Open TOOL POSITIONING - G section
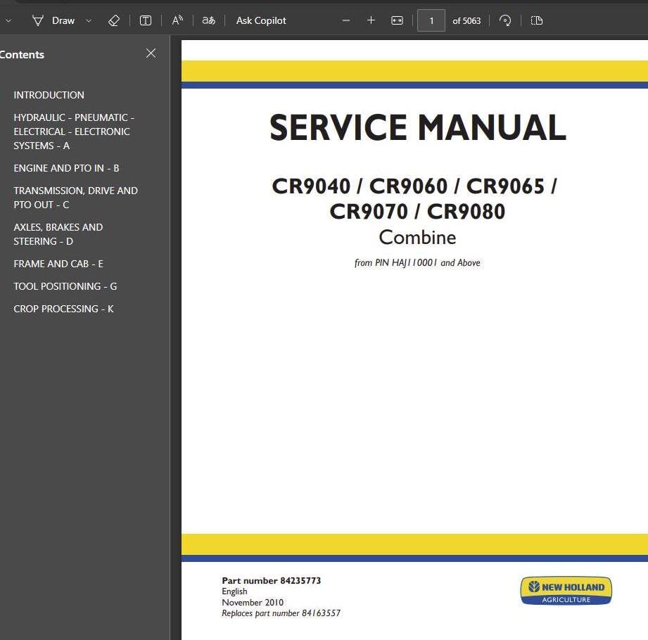The height and width of the screenshot is (640, 648). (65, 286)
